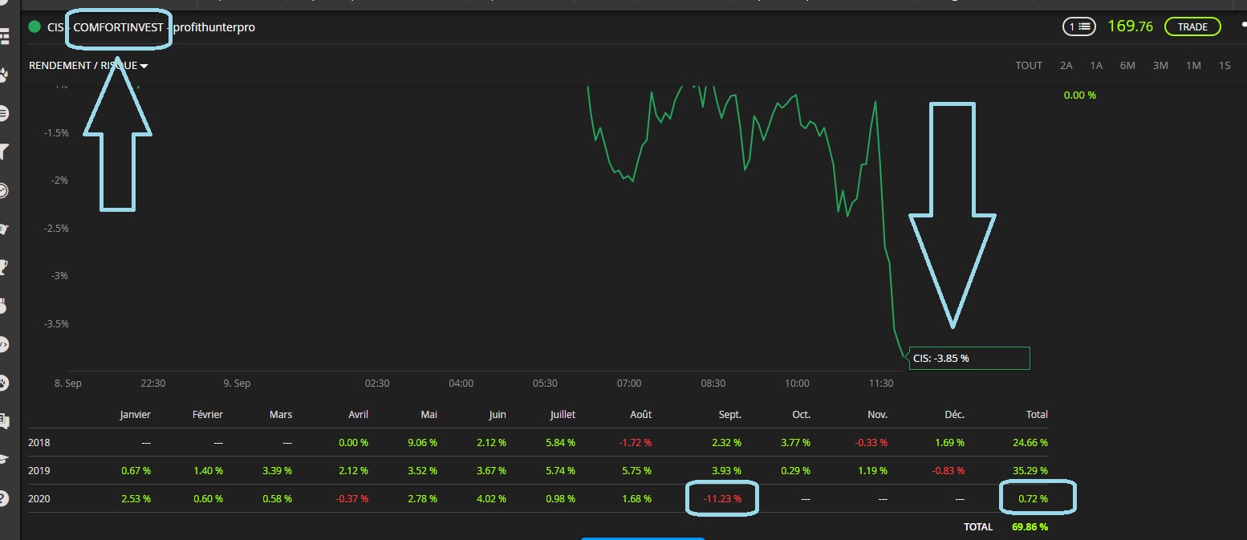Click the paw print icon near sidebar top
Viewport: 1247px width, 540px height.
click(4, 75)
